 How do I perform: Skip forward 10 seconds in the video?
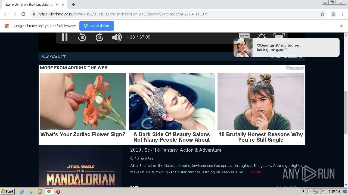point(100,37)
